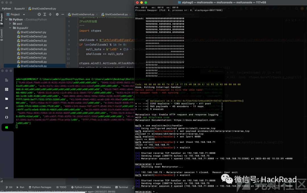
Task: Open the Project view dropdown
Action: [x=24, y=14]
